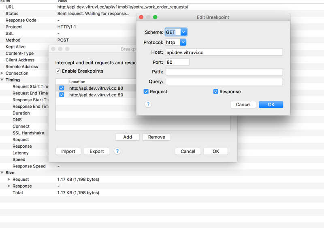Click the Remove breakpoint button

pos(156,137)
